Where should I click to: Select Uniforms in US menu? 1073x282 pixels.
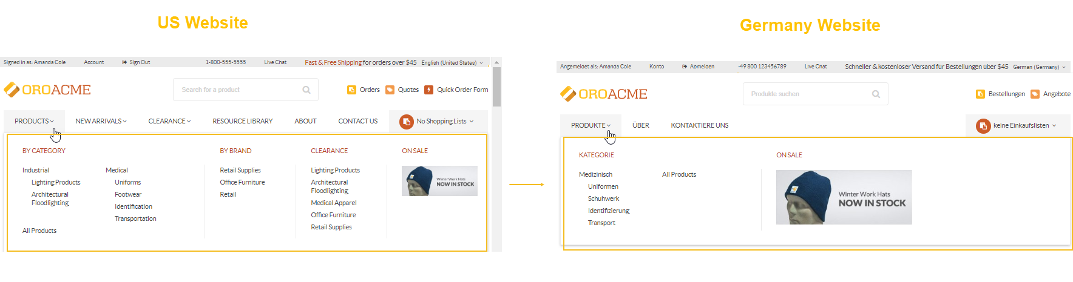point(128,182)
